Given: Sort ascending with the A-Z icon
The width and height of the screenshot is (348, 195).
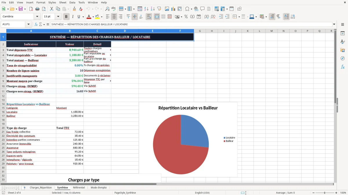Looking at the screenshot, I should tap(146, 9).
